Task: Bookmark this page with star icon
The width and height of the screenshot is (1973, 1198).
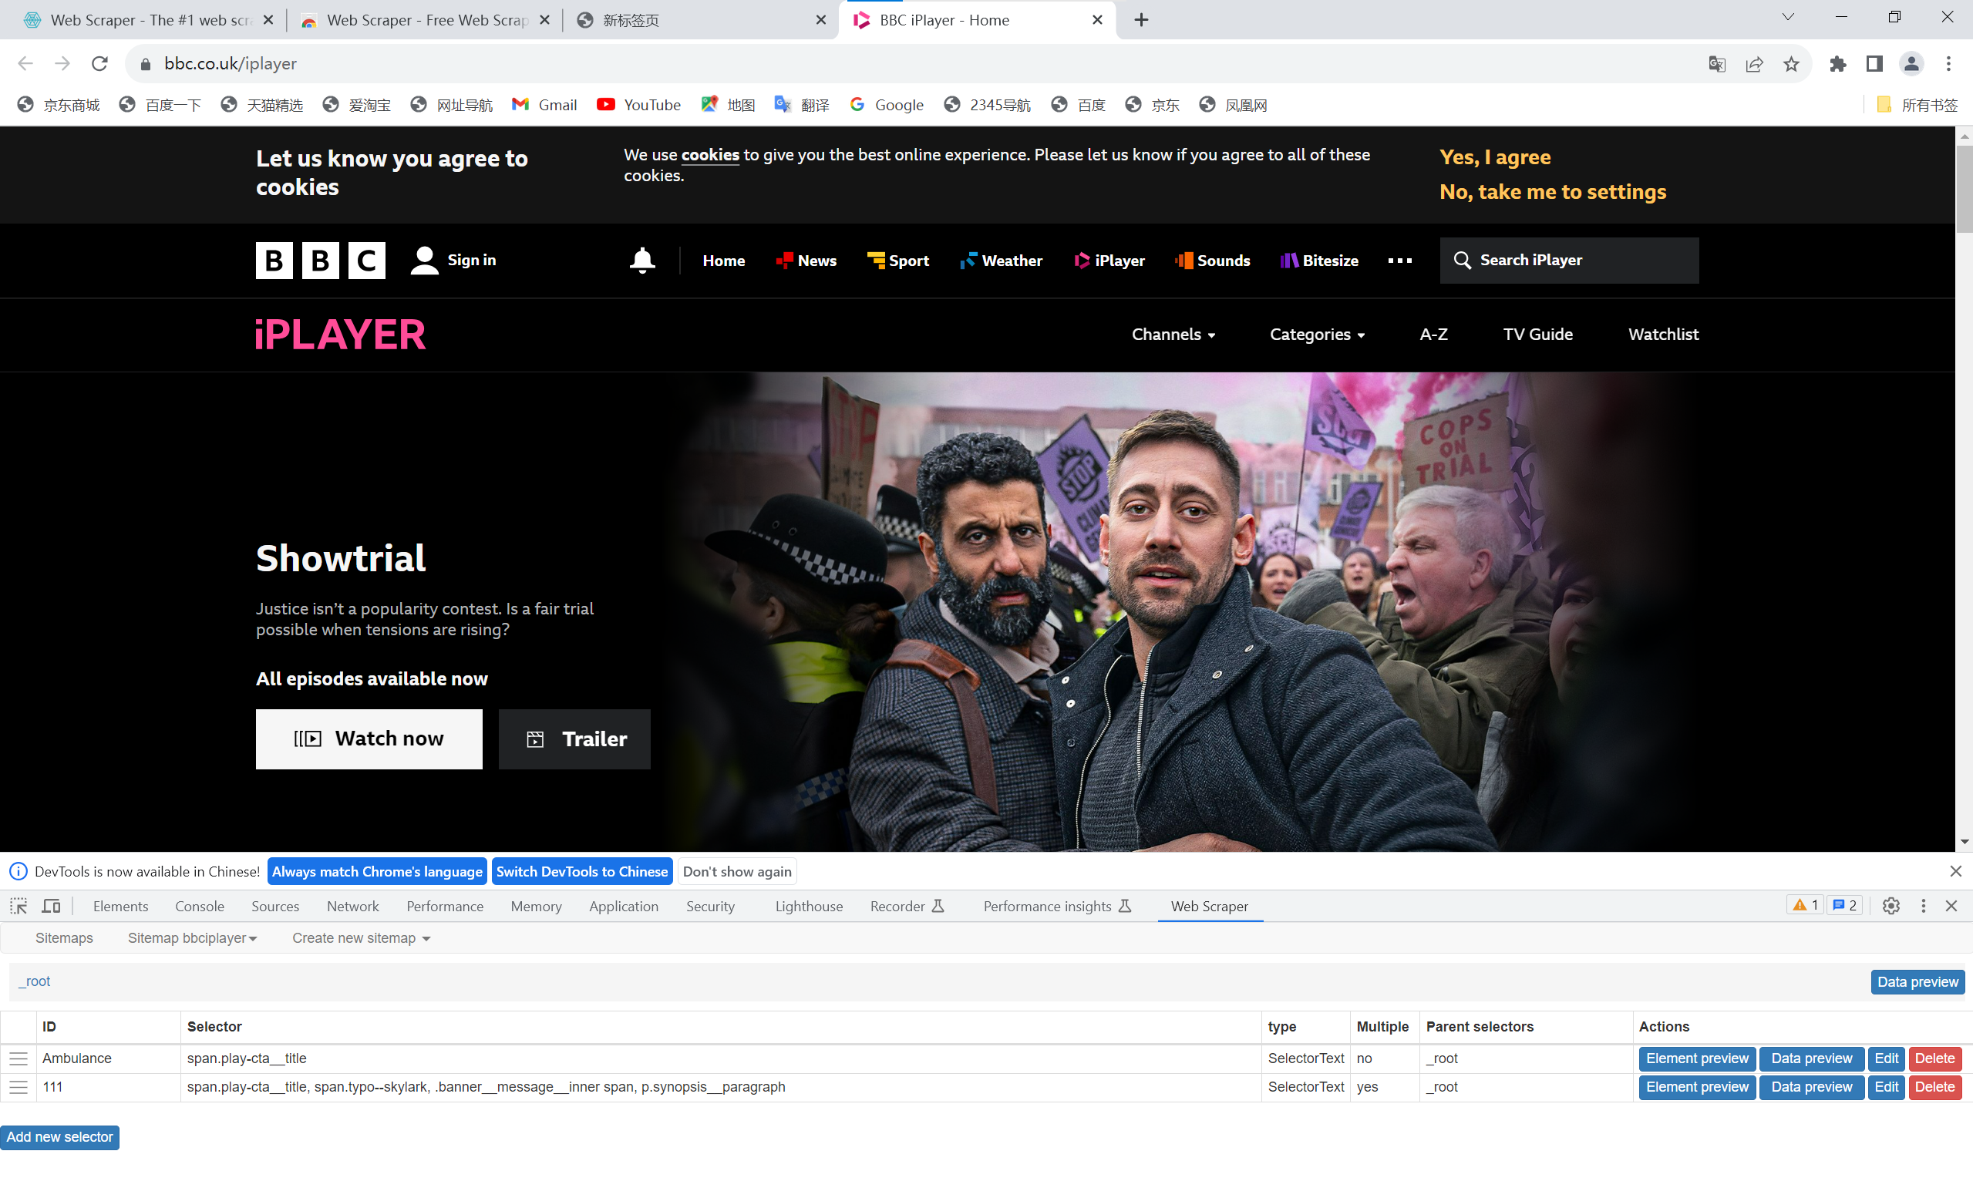Action: tap(1790, 64)
